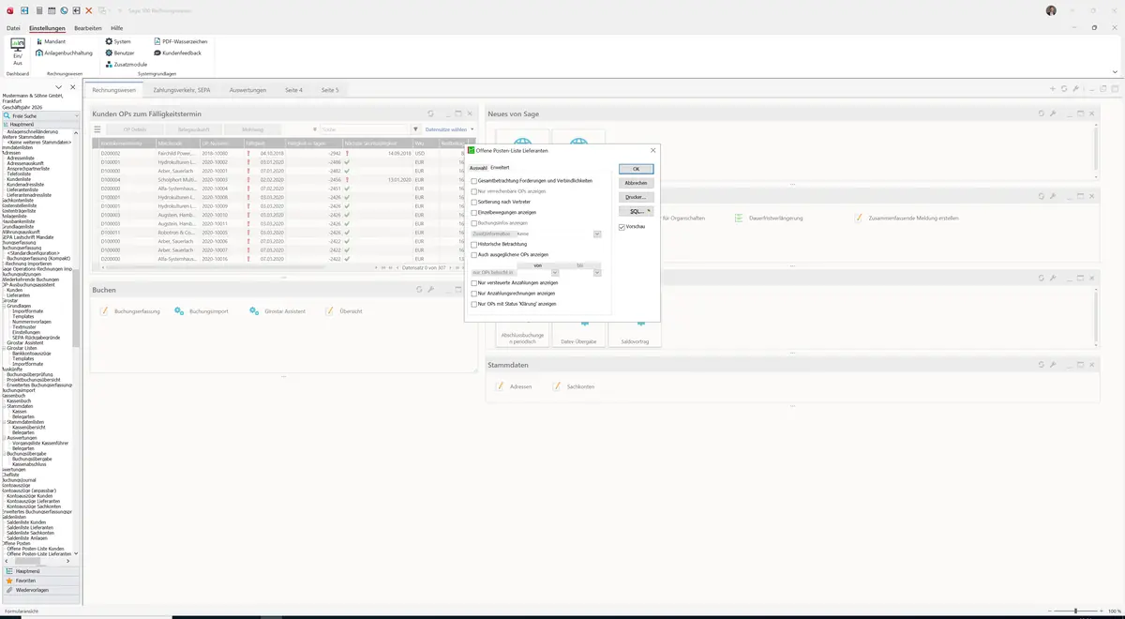
Task: Open Sachkonten in the Stammdaten panel
Action: coord(574,386)
